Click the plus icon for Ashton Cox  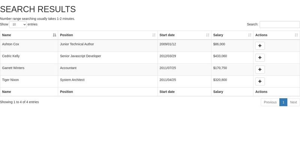coord(260,46)
